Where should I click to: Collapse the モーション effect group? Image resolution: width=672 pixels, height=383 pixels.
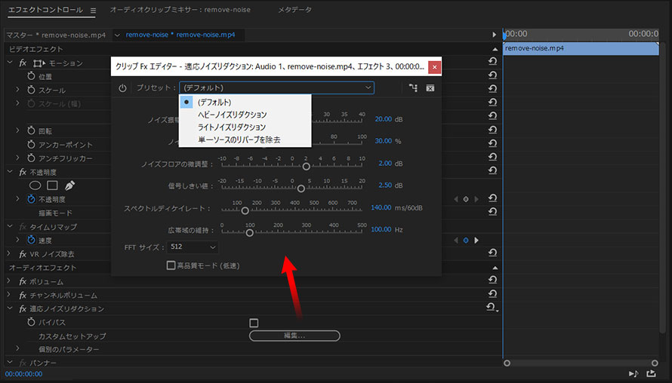pos(9,63)
